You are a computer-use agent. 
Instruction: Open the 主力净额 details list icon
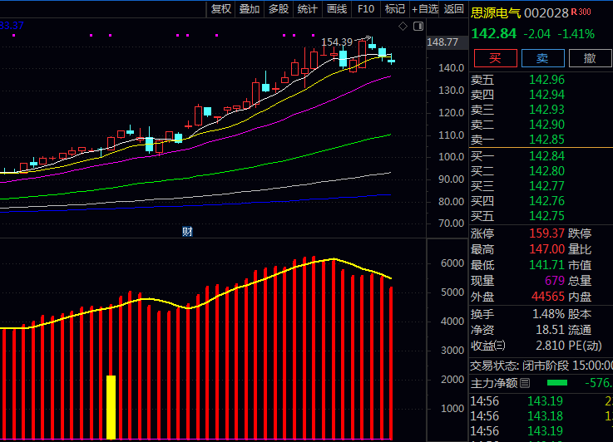pyautogui.click(x=525, y=384)
